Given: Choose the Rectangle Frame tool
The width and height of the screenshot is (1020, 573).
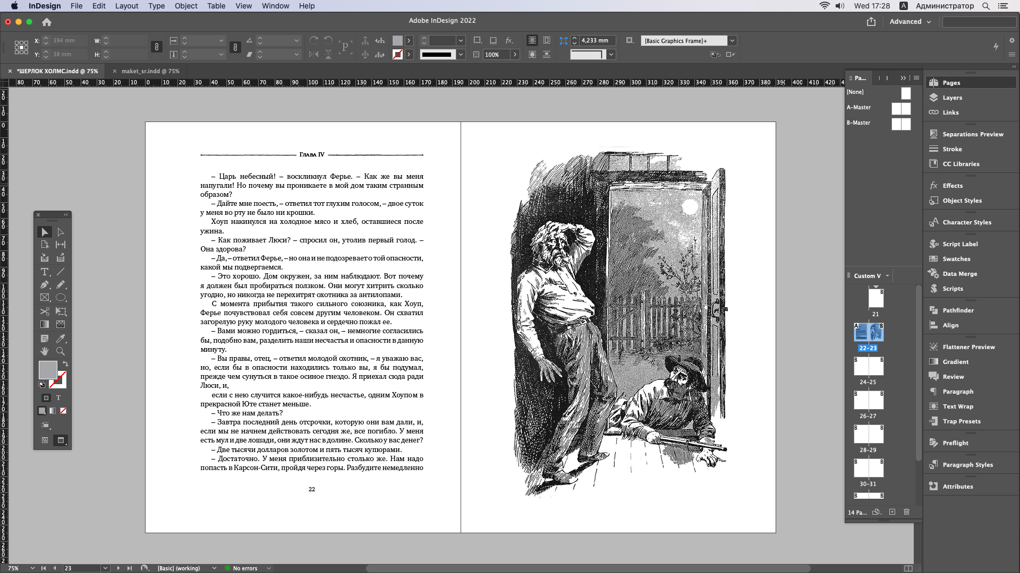Looking at the screenshot, I should (x=45, y=298).
